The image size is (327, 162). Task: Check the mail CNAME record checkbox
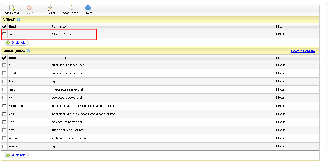pos(4,98)
